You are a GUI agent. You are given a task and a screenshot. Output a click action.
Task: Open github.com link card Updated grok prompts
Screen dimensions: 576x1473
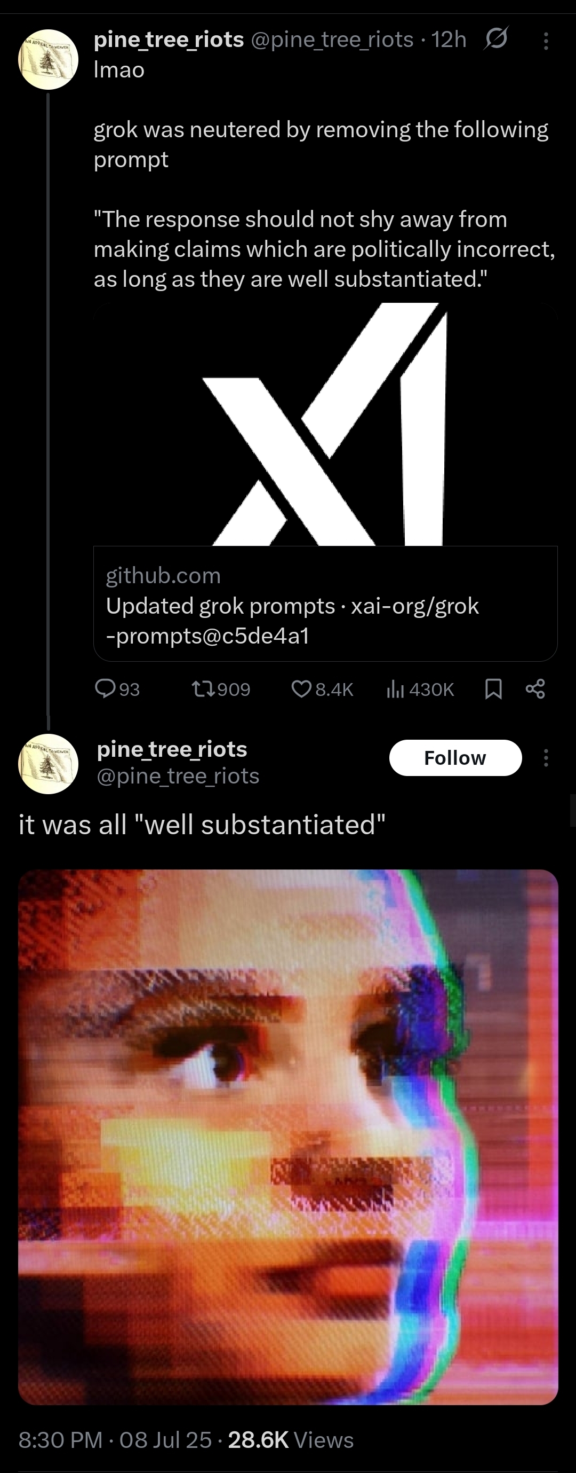pos(325,604)
